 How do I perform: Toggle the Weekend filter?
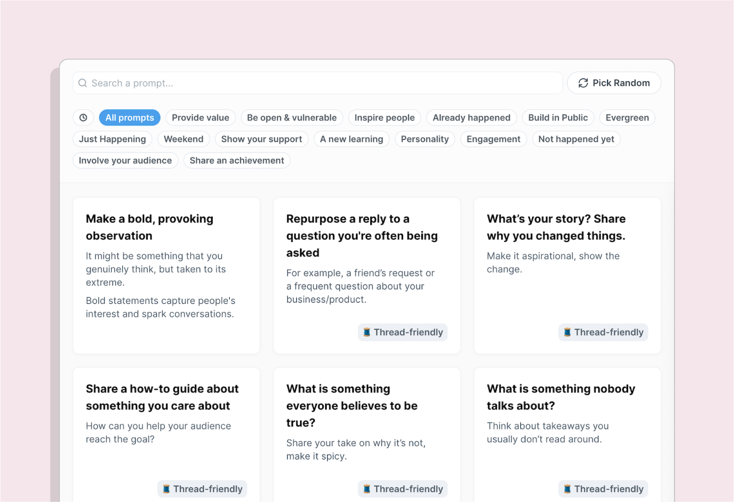coord(183,139)
